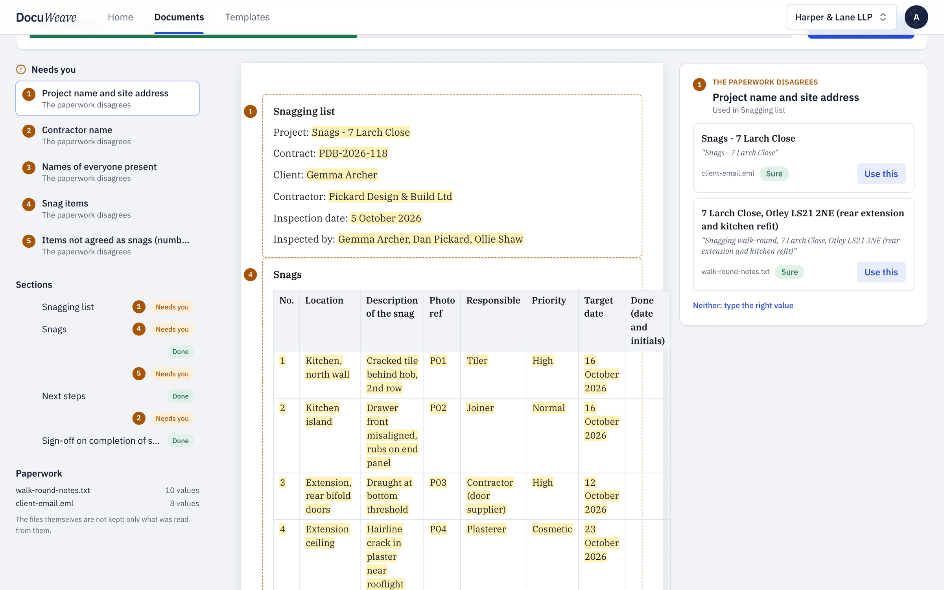
Task: Click the 'Sure' tag for client-email.eml
Action: (x=774, y=173)
